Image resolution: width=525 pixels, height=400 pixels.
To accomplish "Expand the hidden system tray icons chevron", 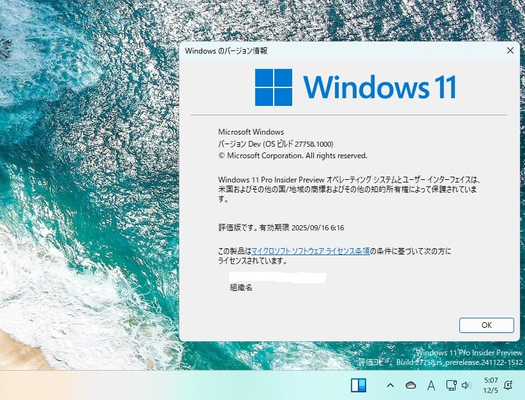I will pos(390,385).
